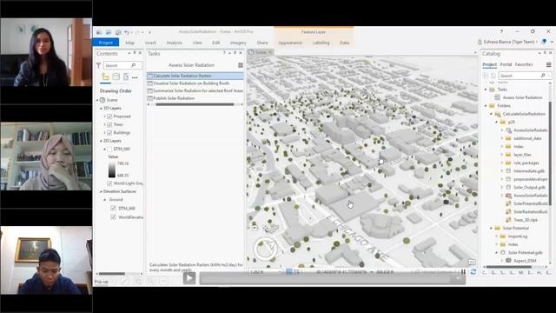Screen dimensions: 556x313
Task: Click the Save project icon in quick access toolbar
Action: (x=118, y=32)
